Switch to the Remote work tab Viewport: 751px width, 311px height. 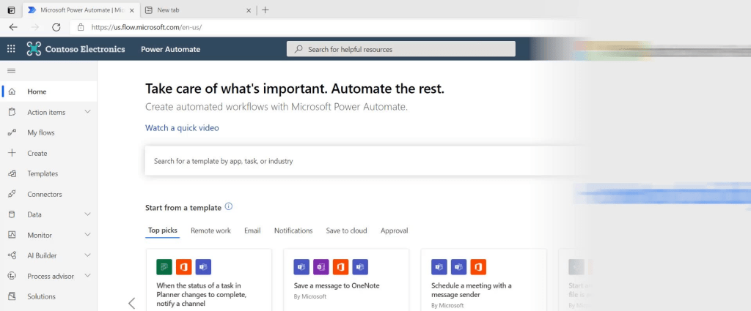pyautogui.click(x=210, y=231)
